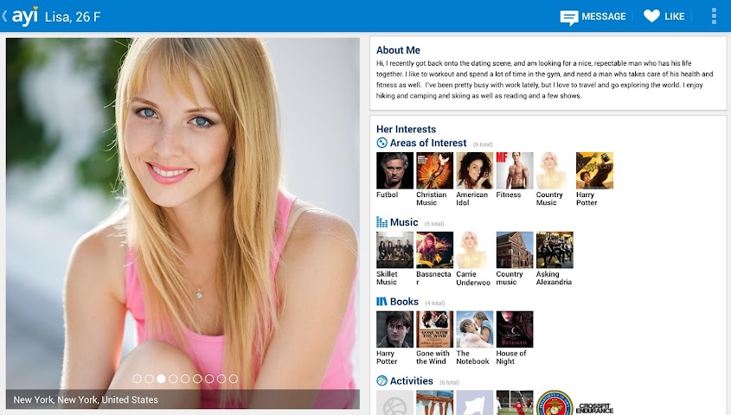731x415 pixels.
Task: Open The Notebook book thumbnail
Action: 474,329
